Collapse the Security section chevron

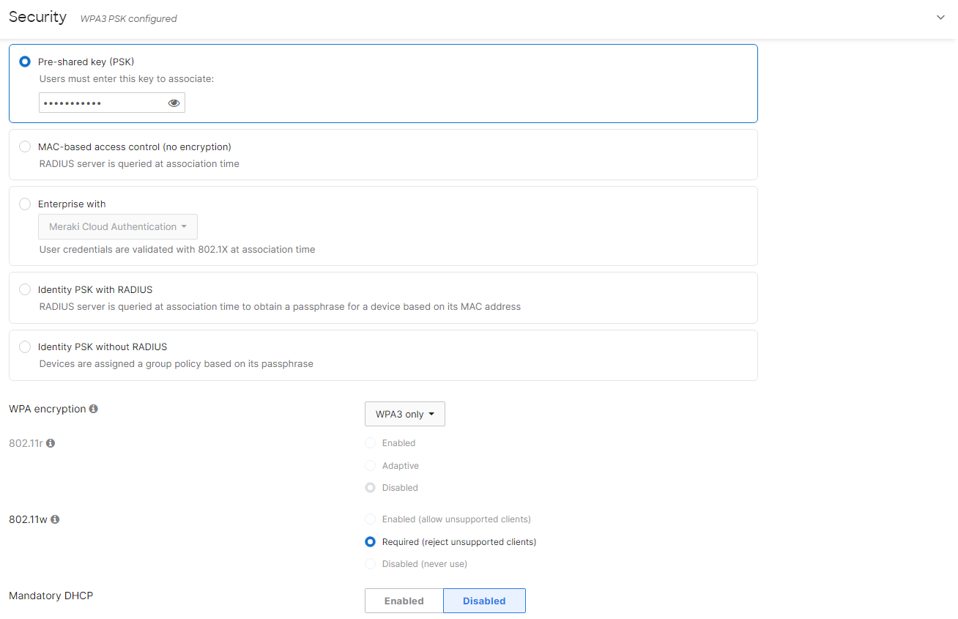[941, 18]
